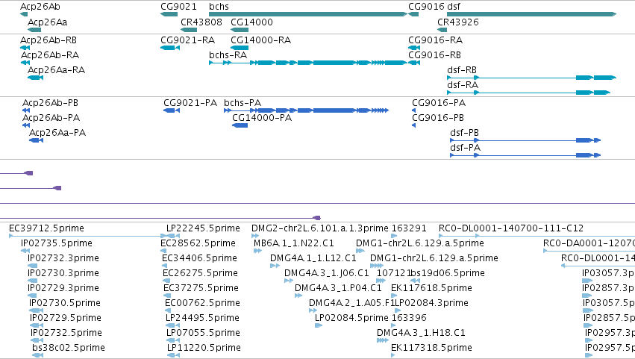The width and height of the screenshot is (635, 359).
Task: Open the CG9021 gene label
Action: click(178, 7)
